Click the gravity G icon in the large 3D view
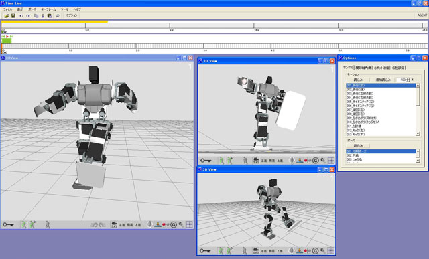Viewport: 429px width, 259px height. [x=174, y=225]
